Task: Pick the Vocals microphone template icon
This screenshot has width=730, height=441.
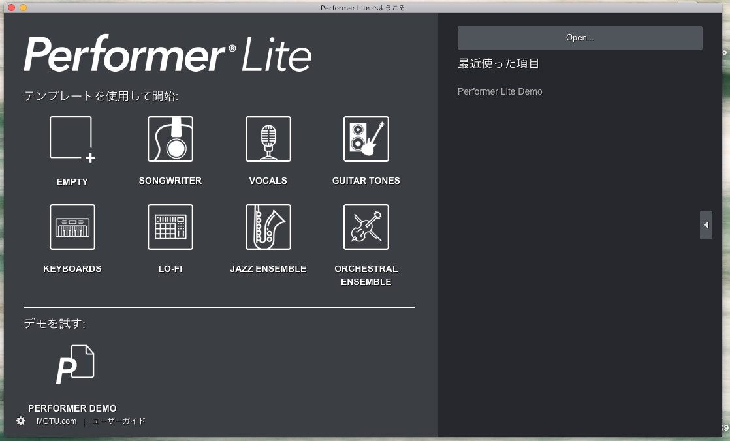Action: click(268, 139)
